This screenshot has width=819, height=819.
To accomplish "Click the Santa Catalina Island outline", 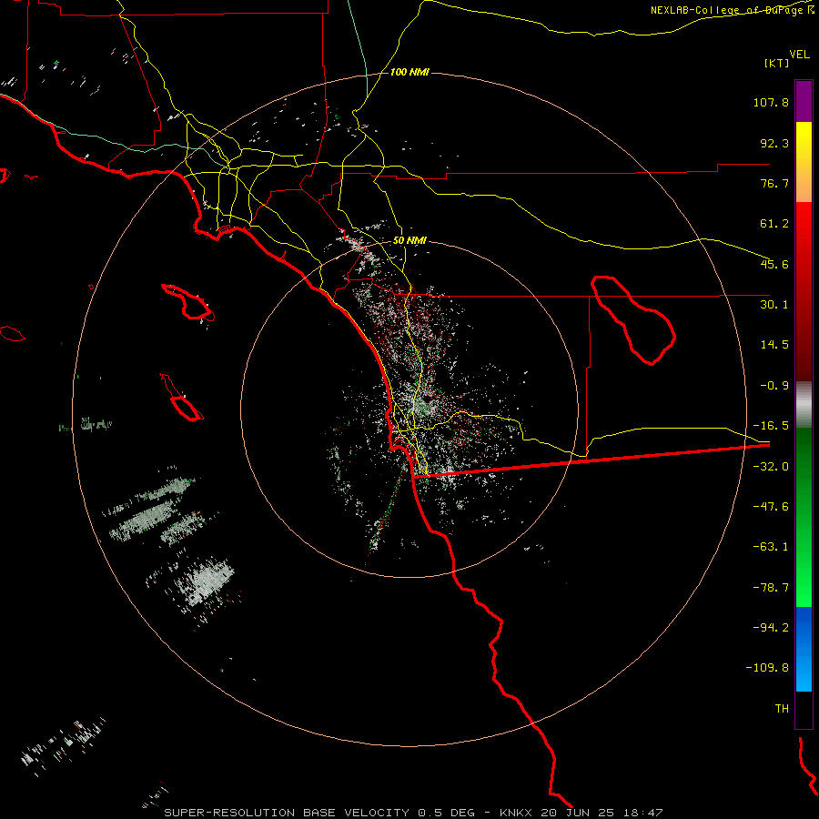I will point(188,302).
